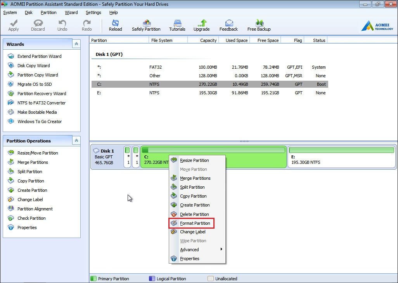Viewport: 398px width, 283px height.
Task: Open the Wizard menu
Action: pos(71,12)
